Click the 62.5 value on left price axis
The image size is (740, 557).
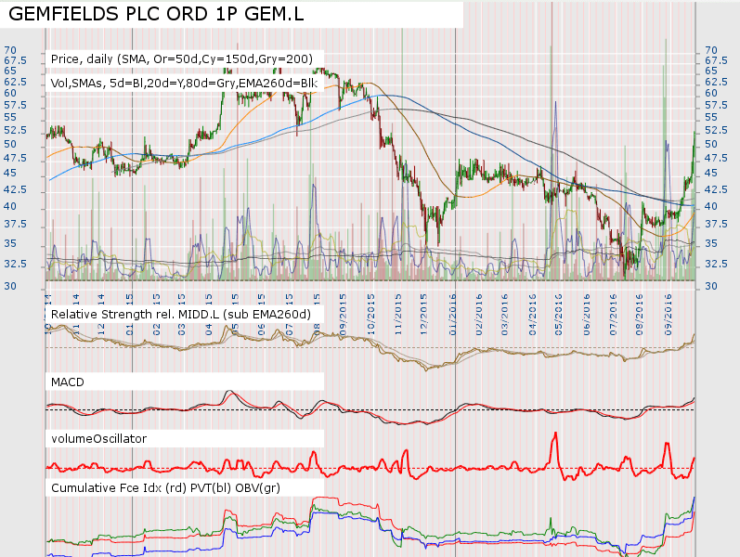(15, 82)
